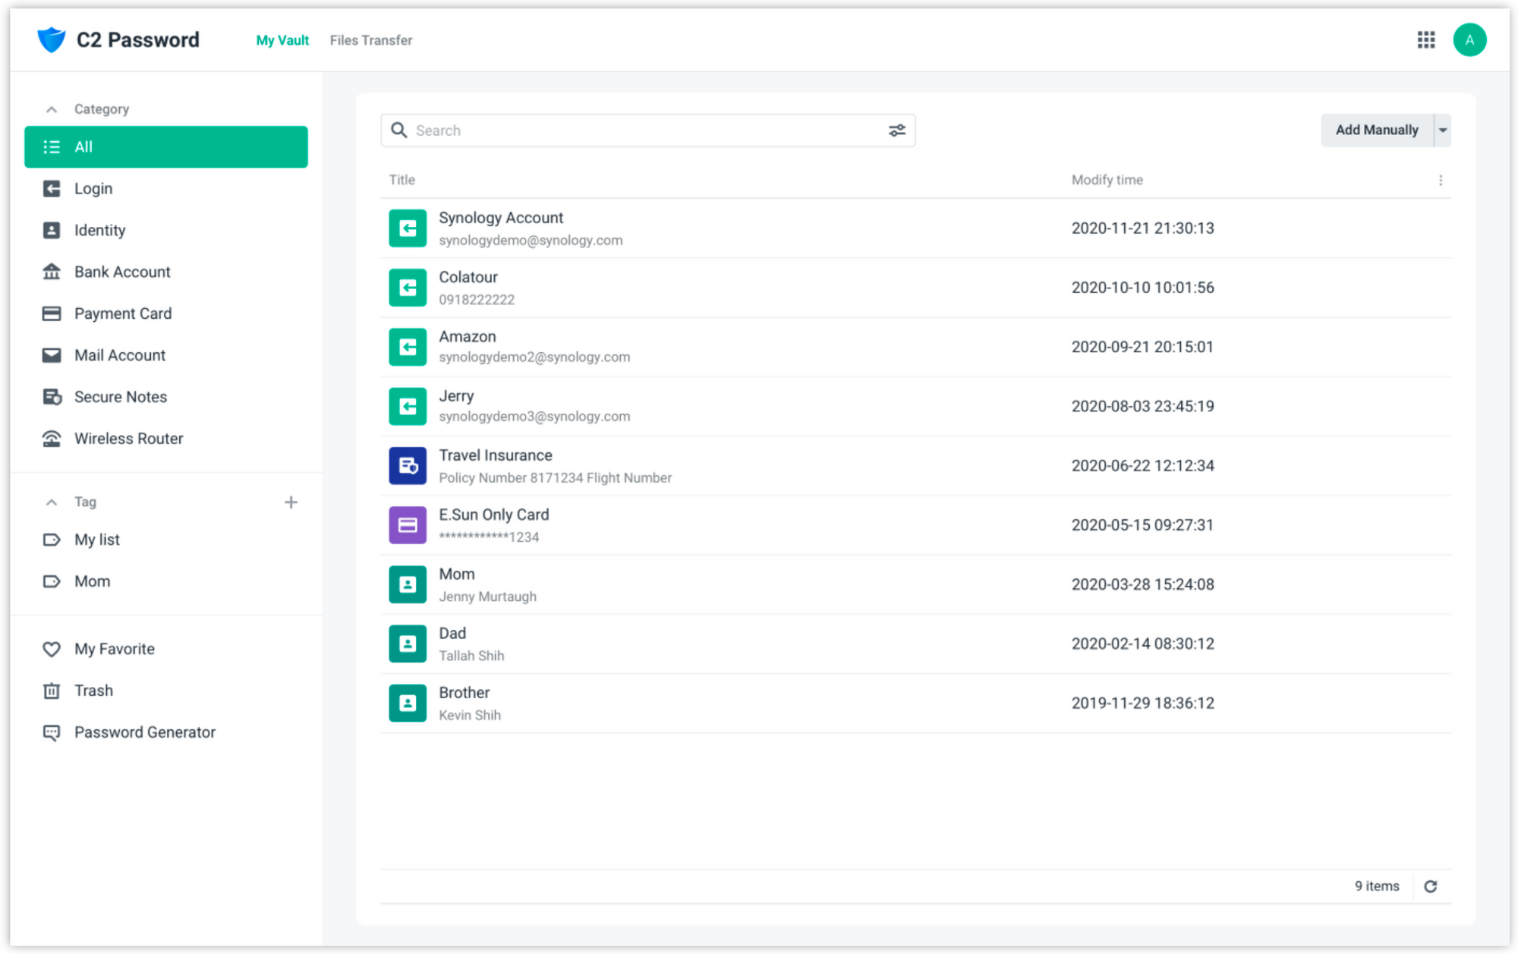Select the All category
1518x954 pixels.
coord(165,146)
